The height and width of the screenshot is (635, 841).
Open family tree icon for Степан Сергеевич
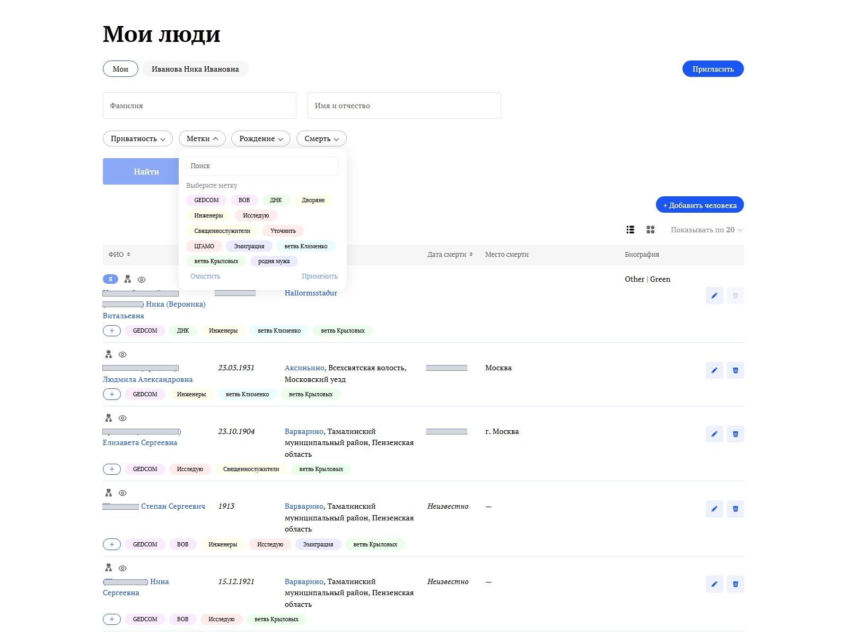(x=108, y=493)
